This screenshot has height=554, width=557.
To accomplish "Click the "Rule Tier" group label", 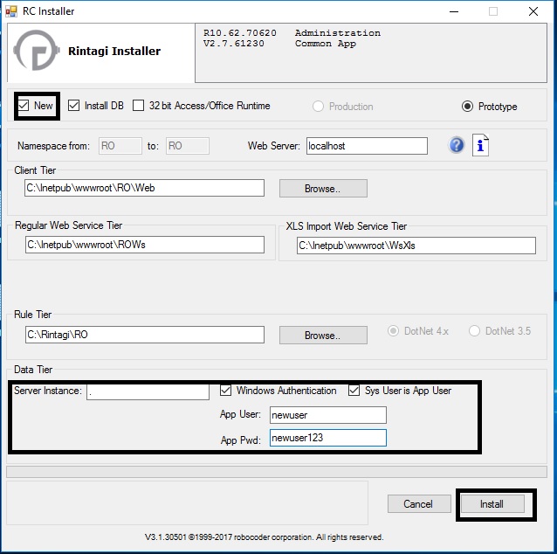I will click(x=32, y=315).
